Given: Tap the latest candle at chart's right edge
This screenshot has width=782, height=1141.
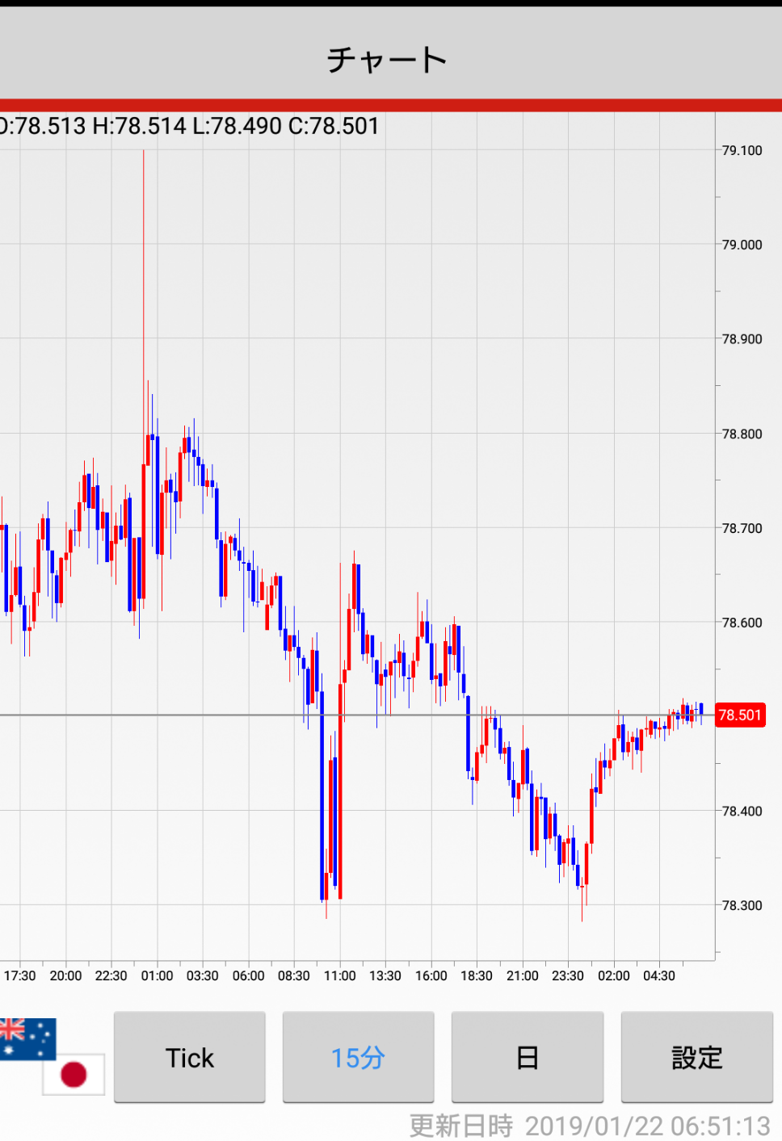Looking at the screenshot, I should [701, 711].
